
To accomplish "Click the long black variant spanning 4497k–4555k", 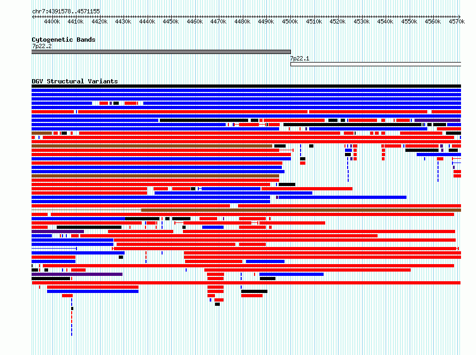I will (x=352, y=125).
